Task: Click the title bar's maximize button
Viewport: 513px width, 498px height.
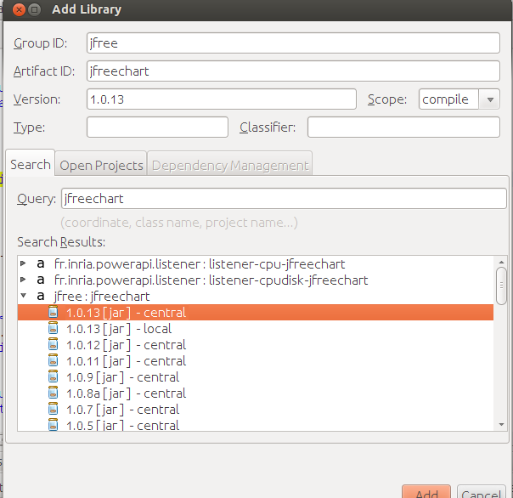Action: point(34,10)
